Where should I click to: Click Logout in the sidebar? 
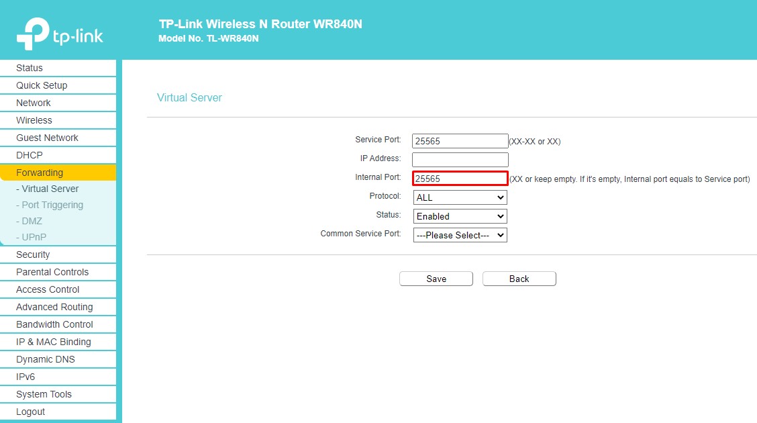(x=58, y=412)
